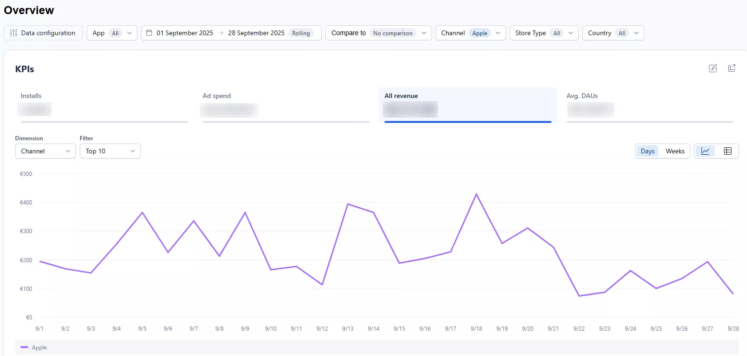Click the export KPIs icon
Viewport: 747px width, 356px height.
[x=732, y=68]
